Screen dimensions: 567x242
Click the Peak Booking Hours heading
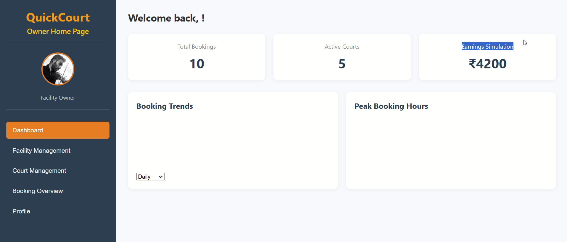tap(391, 106)
